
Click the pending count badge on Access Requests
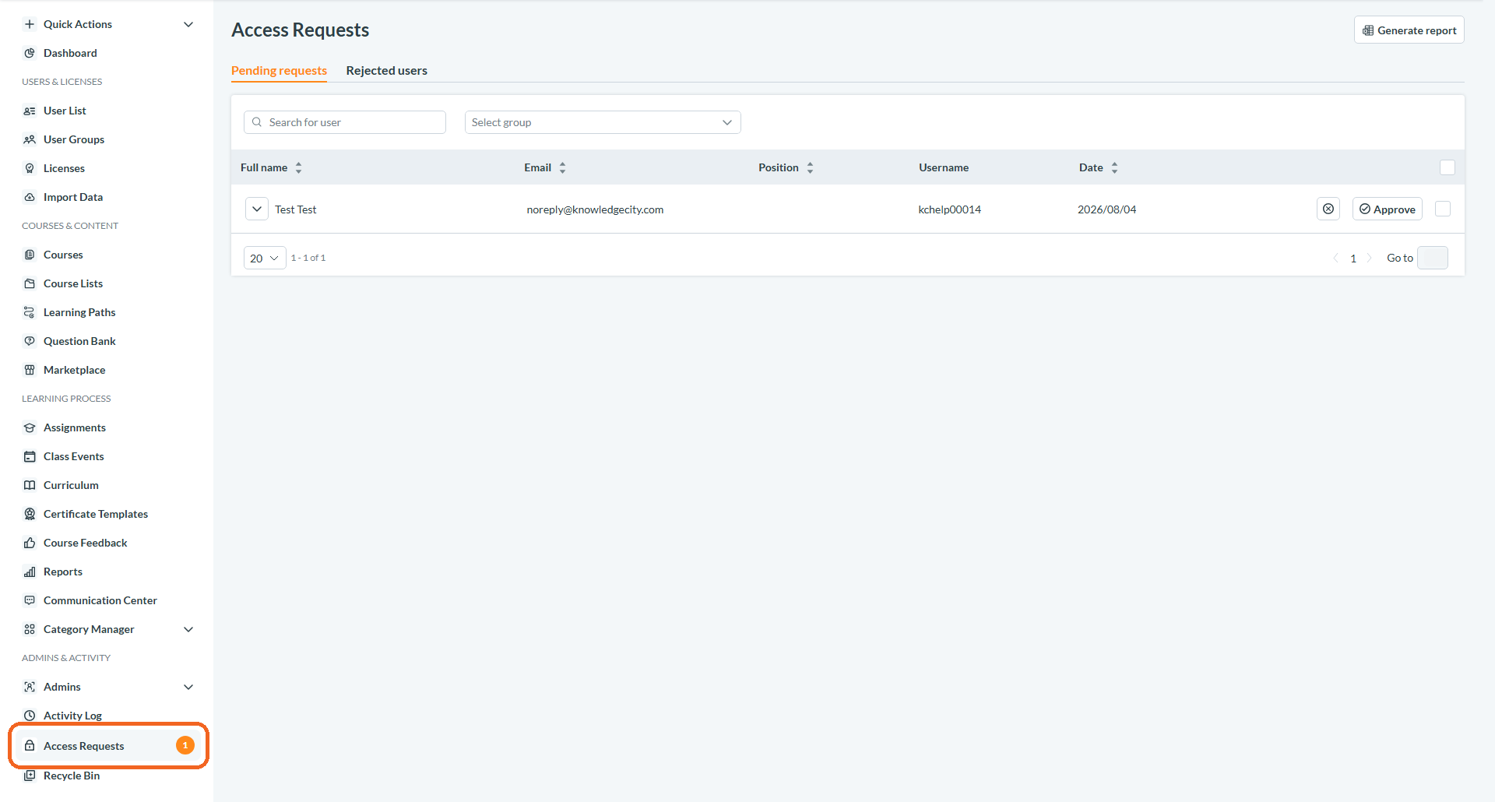coord(185,746)
